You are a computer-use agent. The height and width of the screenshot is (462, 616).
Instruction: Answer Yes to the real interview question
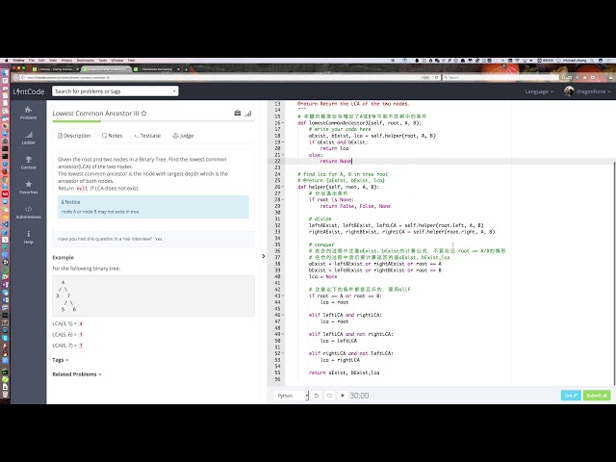[159, 239]
